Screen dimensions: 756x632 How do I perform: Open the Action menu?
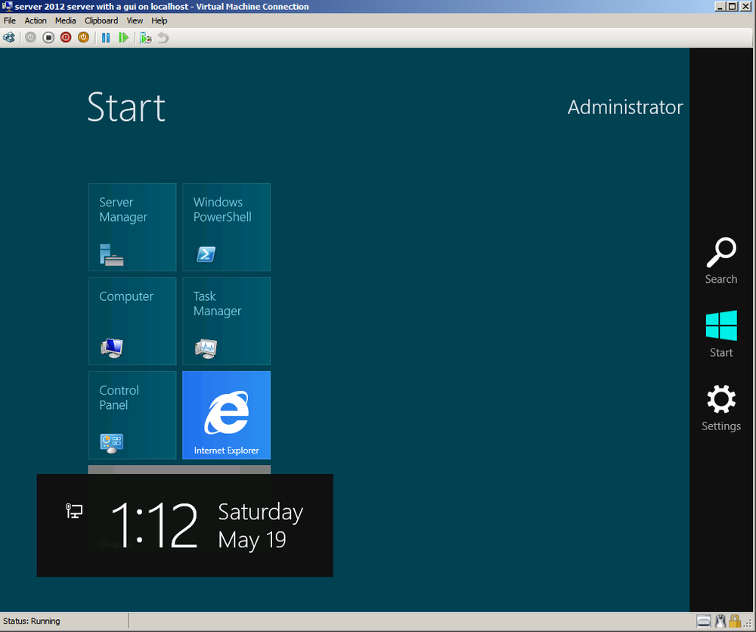[36, 20]
